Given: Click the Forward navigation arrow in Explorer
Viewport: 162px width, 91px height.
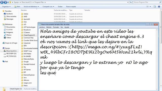Looking at the screenshot, I should [6, 2].
